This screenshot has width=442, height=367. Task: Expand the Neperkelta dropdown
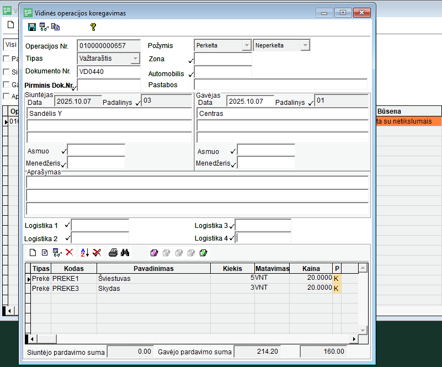pyautogui.click(x=305, y=45)
